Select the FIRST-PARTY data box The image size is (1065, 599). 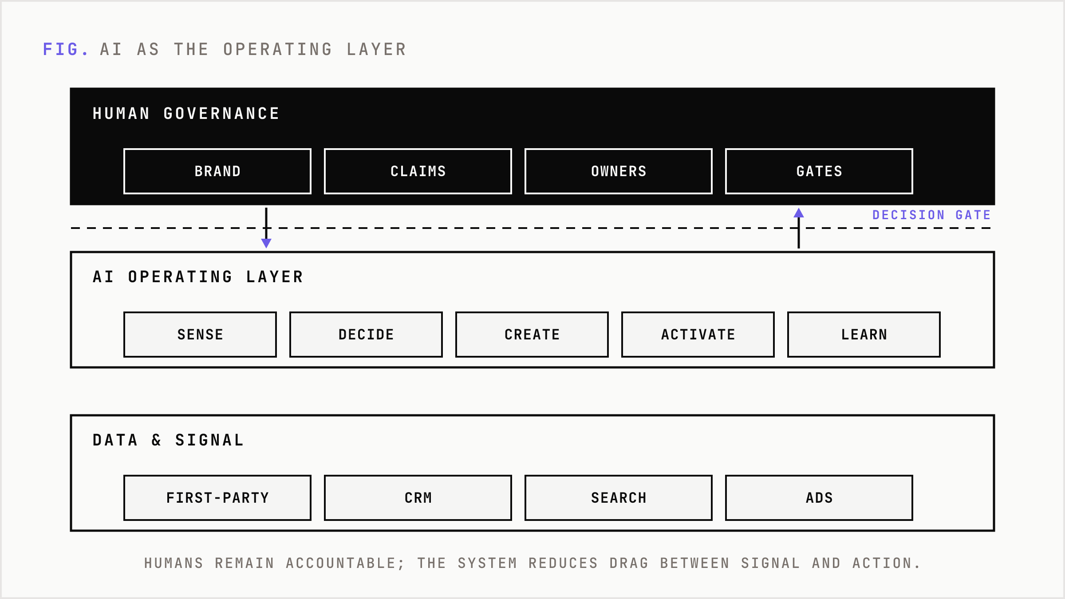[217, 498]
